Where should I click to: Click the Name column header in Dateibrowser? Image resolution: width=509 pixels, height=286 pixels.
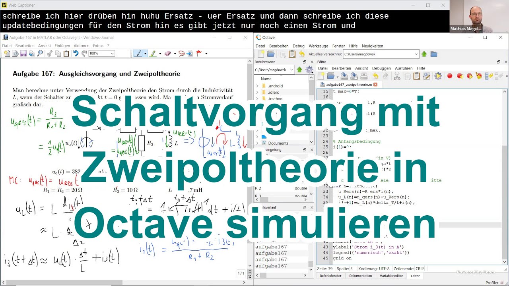click(266, 79)
